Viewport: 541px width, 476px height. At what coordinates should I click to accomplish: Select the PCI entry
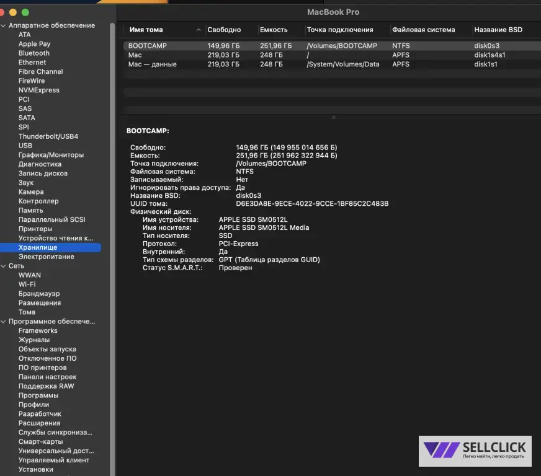click(x=24, y=100)
